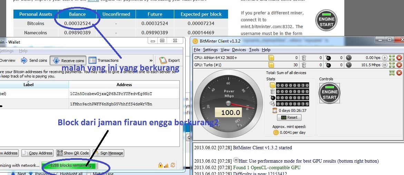The image size is (404, 175).
Task: Click accepted proofs icon in CPU row
Action: [x=271, y=58]
